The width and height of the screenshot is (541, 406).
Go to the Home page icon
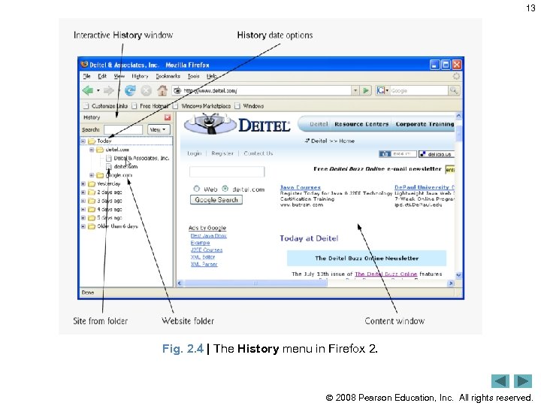pyautogui.click(x=162, y=90)
